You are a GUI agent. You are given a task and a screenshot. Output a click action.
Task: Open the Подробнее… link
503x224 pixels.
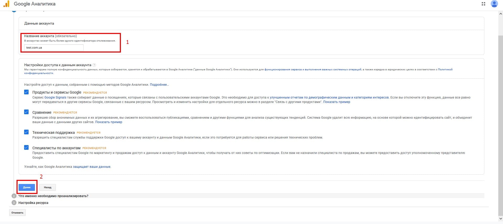point(159,85)
